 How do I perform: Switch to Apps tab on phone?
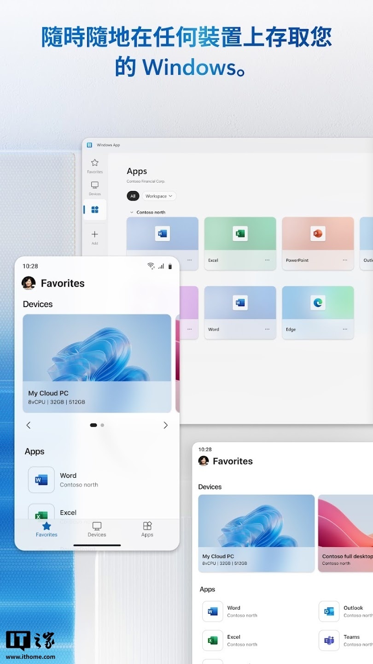[x=147, y=530]
